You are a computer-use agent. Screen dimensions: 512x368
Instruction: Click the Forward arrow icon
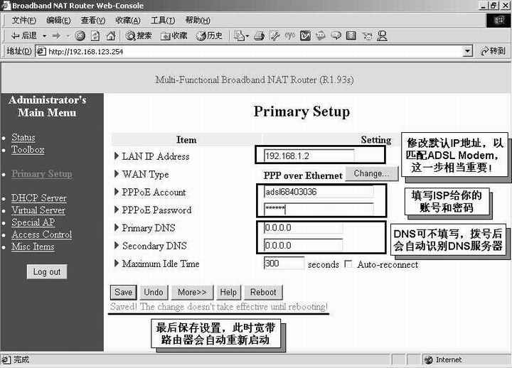pos(56,36)
